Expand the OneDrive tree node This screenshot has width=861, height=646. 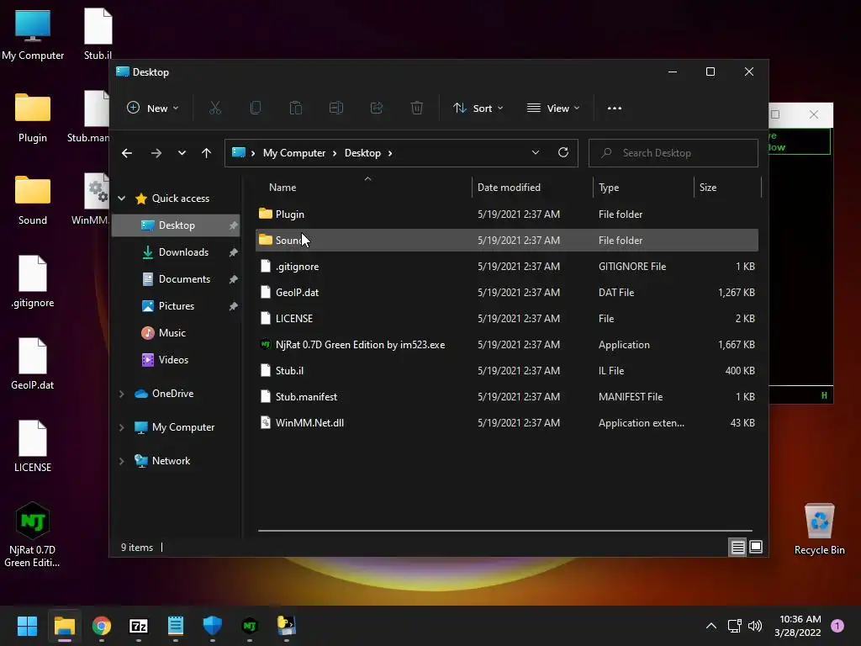click(122, 394)
